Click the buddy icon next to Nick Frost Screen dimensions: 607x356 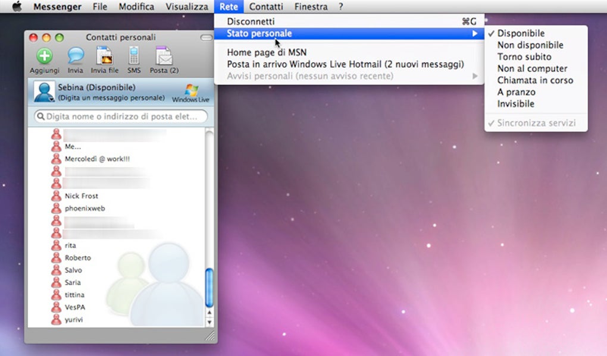(x=57, y=196)
